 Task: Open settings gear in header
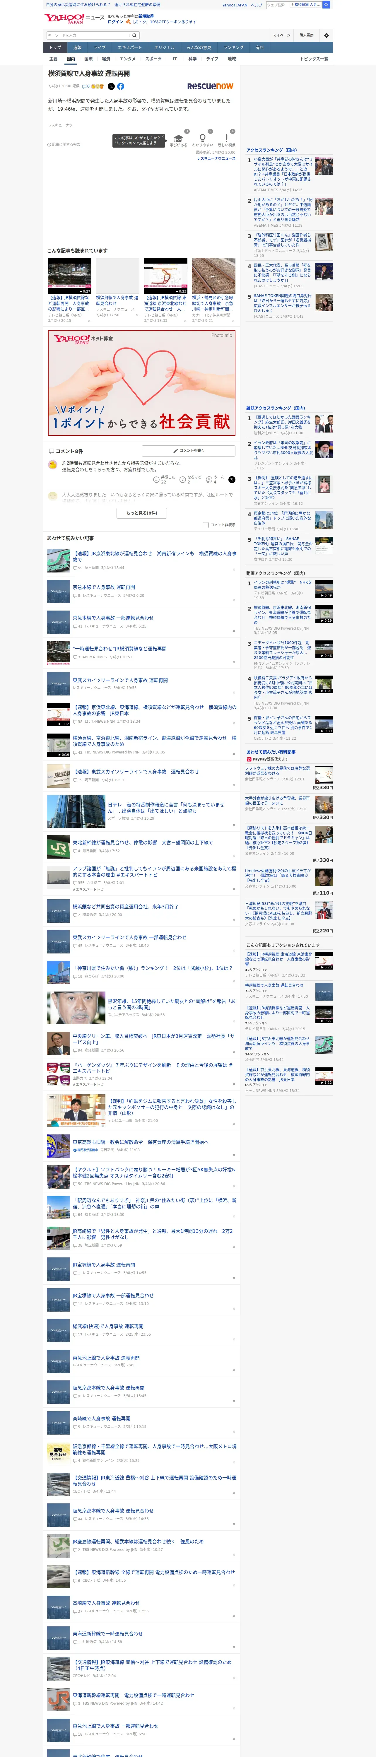coord(326,35)
